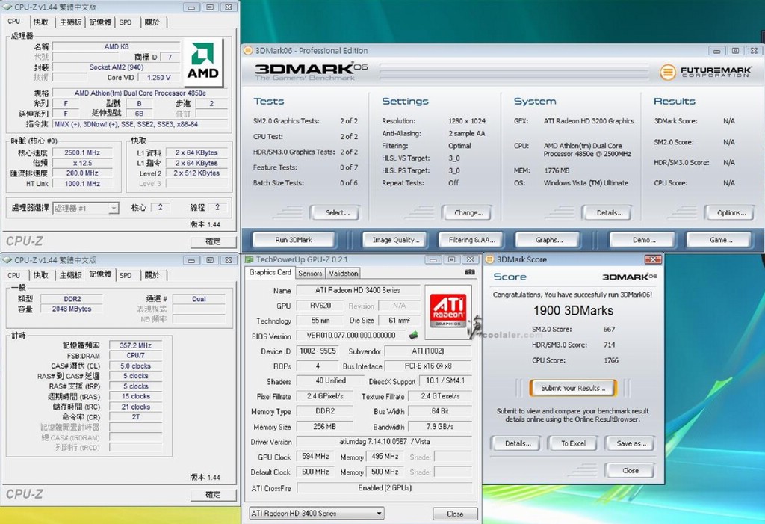The width and height of the screenshot is (765, 524).
Task: Click 確定 in the CPU-Z processor window
Action: [x=213, y=241]
